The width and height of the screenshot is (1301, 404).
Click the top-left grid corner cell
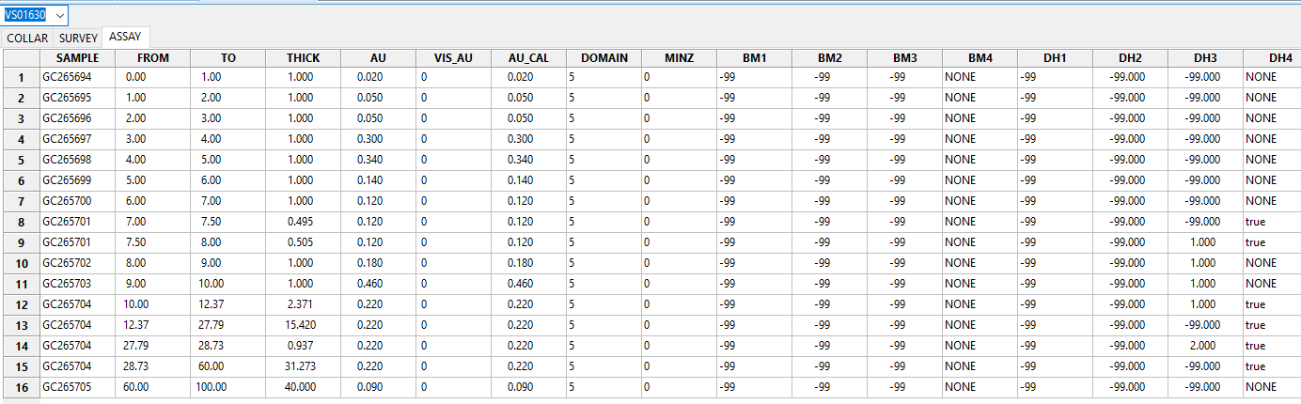pos(19,58)
